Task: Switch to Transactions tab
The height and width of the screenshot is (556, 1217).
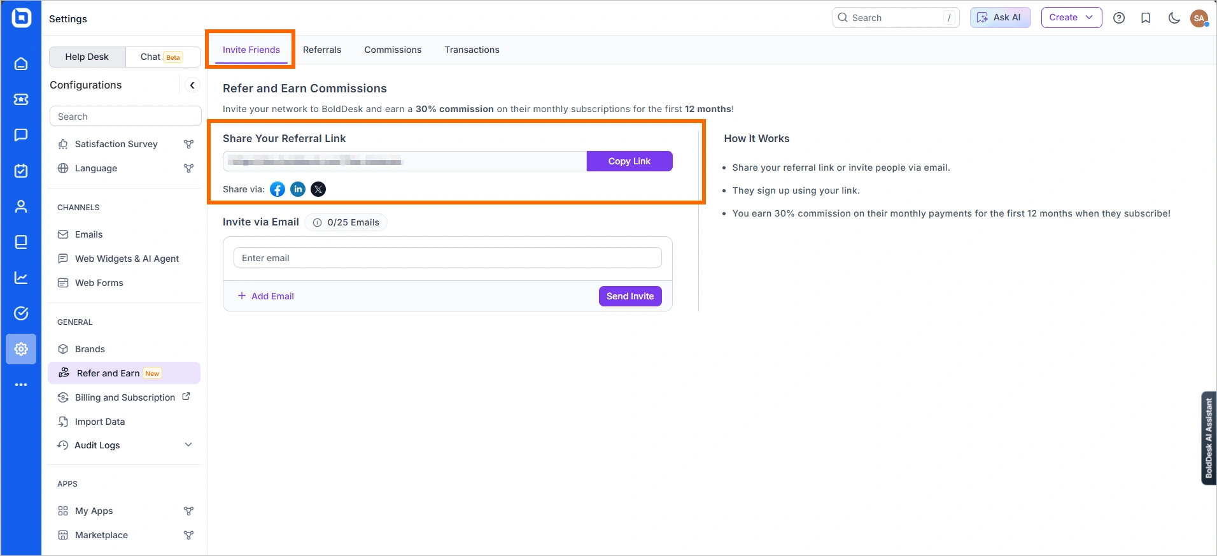Action: point(472,50)
